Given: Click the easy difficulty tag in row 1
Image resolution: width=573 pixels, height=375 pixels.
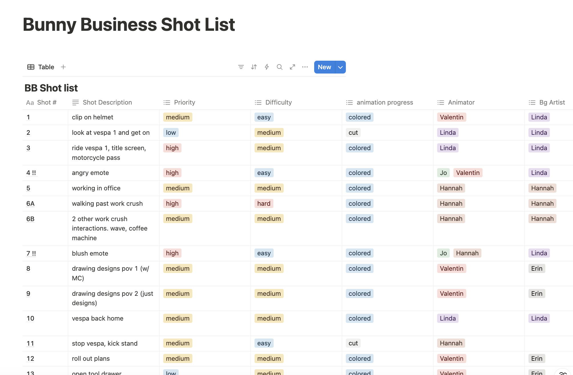Looking at the screenshot, I should click(264, 117).
